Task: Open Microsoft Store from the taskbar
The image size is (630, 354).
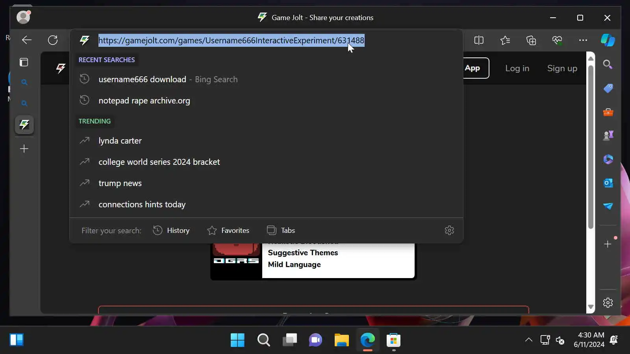Action: pyautogui.click(x=393, y=340)
